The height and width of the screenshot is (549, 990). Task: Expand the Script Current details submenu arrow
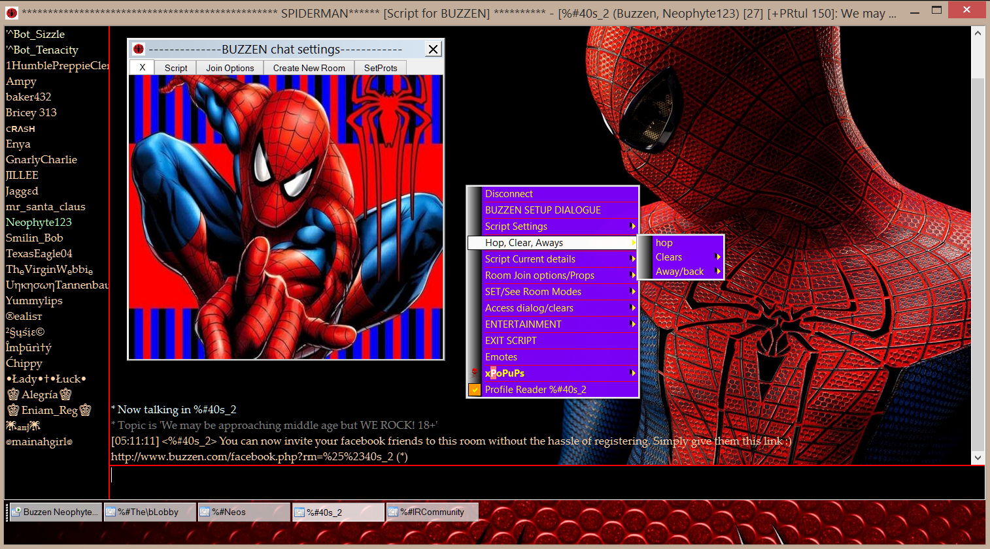click(632, 259)
